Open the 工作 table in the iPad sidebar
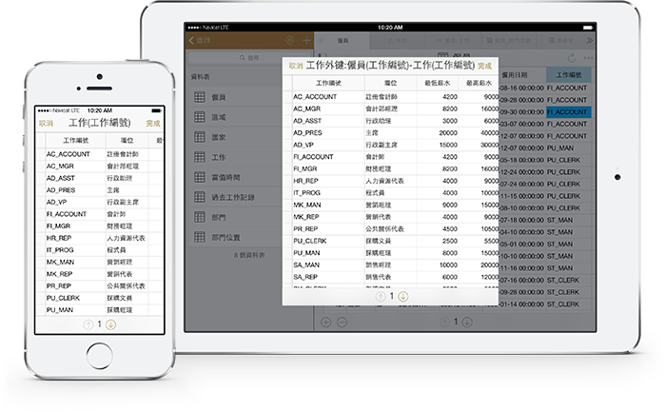This screenshot has width=666, height=412. [234, 157]
